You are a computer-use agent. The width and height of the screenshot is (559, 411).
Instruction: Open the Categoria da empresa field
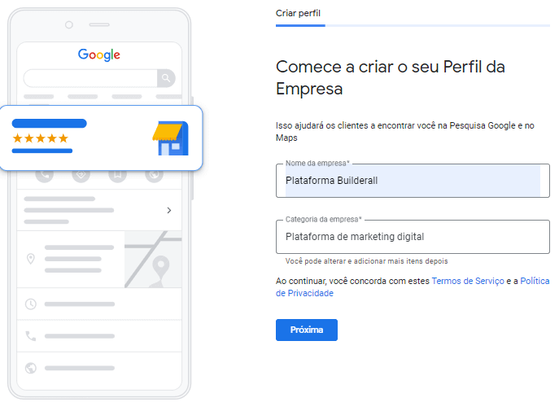pos(413,237)
